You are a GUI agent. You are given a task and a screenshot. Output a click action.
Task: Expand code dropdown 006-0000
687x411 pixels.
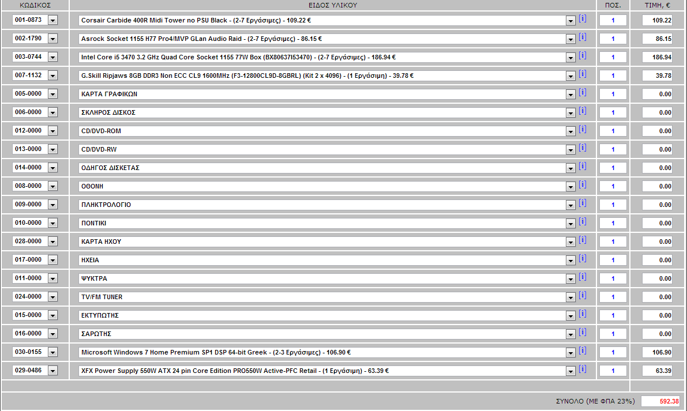[52, 112]
